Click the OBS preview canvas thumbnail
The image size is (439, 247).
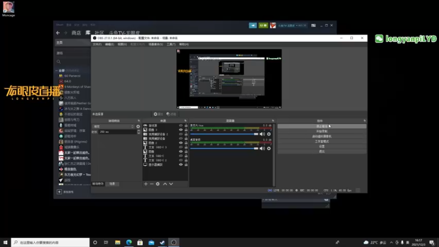[229, 78]
